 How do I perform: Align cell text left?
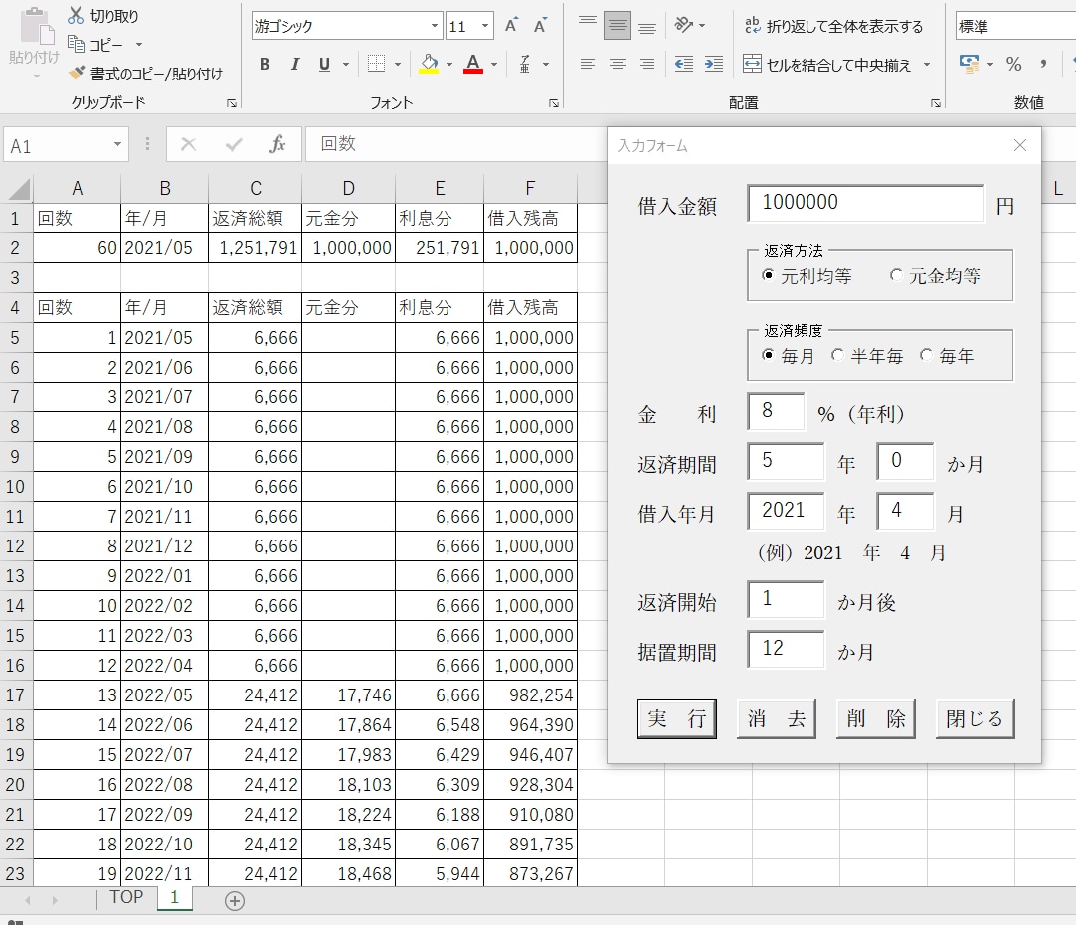[x=588, y=64]
